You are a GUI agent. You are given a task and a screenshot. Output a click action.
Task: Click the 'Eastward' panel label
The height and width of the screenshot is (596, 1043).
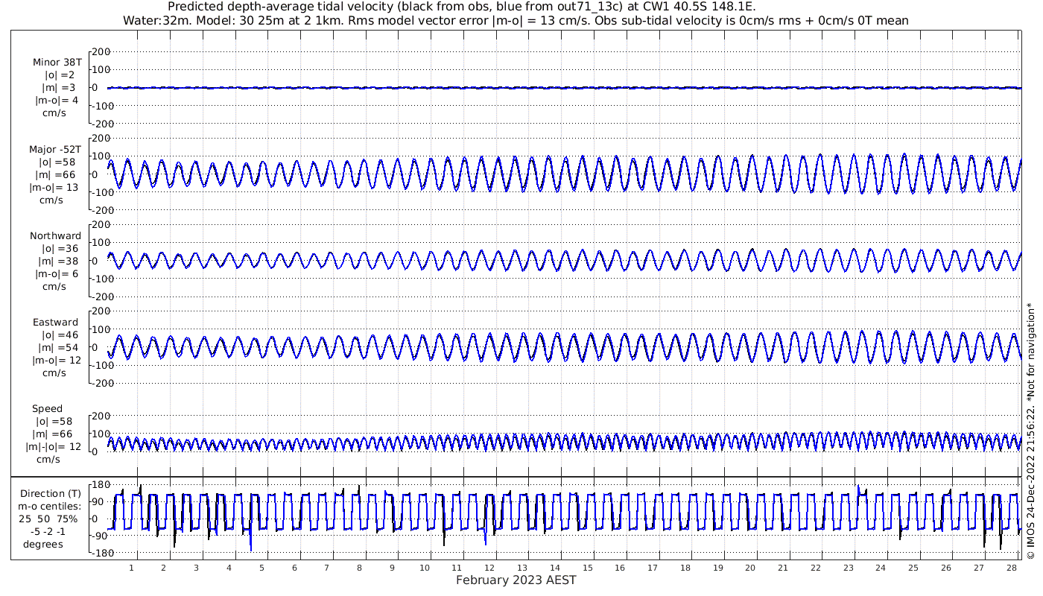click(x=56, y=322)
